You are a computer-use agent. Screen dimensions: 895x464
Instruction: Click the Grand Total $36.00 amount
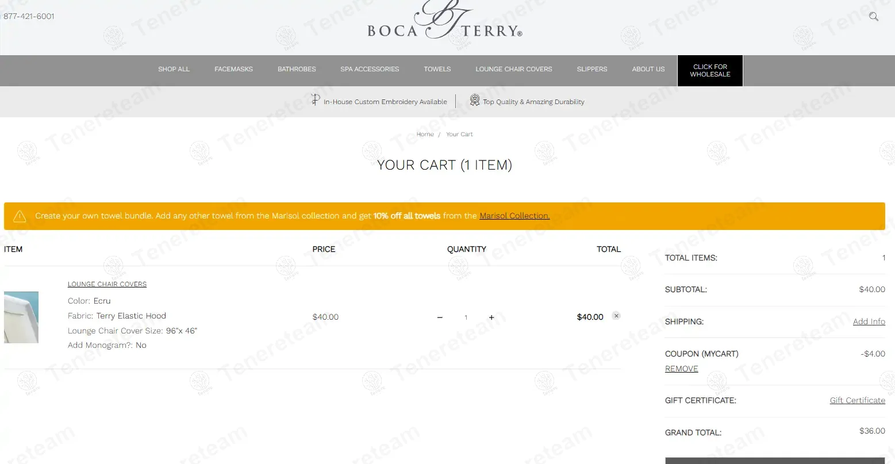(872, 431)
